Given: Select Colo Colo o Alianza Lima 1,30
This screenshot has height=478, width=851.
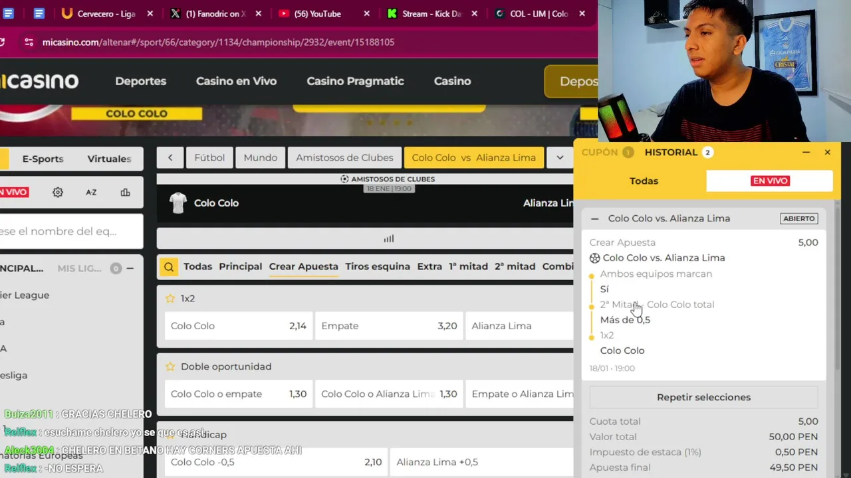Looking at the screenshot, I should [389, 394].
